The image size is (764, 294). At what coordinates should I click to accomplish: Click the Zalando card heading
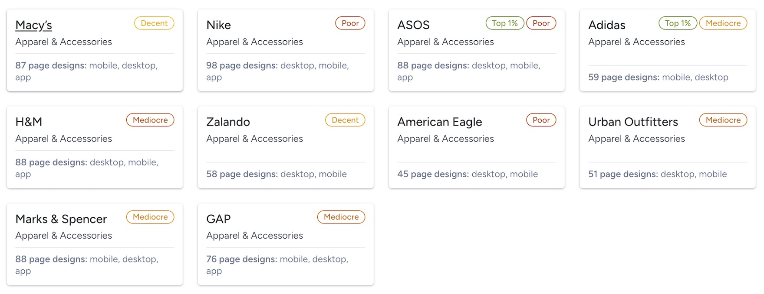pyautogui.click(x=228, y=122)
